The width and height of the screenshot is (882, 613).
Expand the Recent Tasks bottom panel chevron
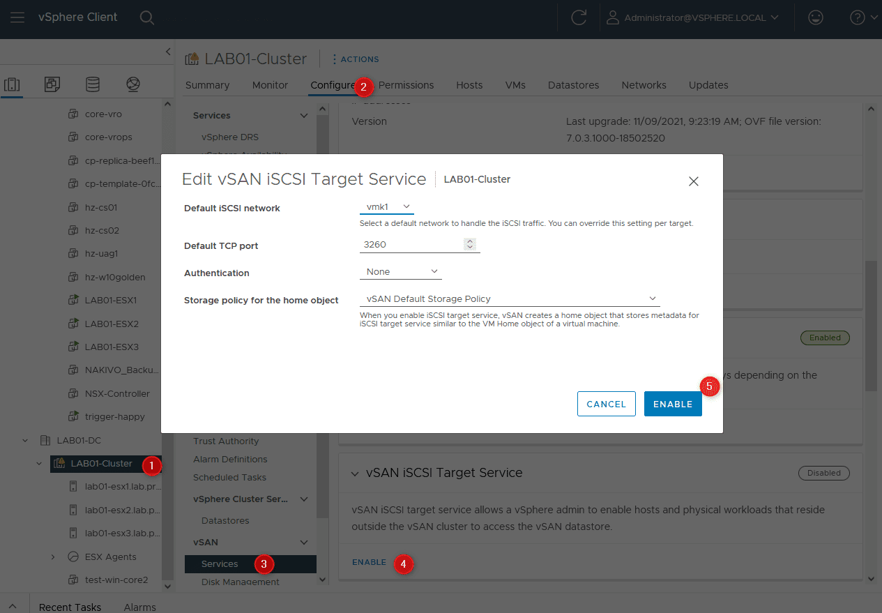tap(14, 607)
